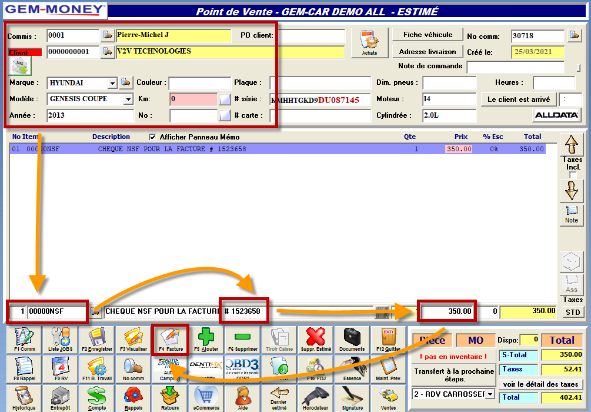
Task: Open Historique hourglass icon
Action: (24, 398)
